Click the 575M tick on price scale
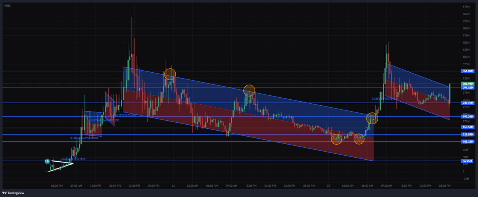 coord(467,7)
